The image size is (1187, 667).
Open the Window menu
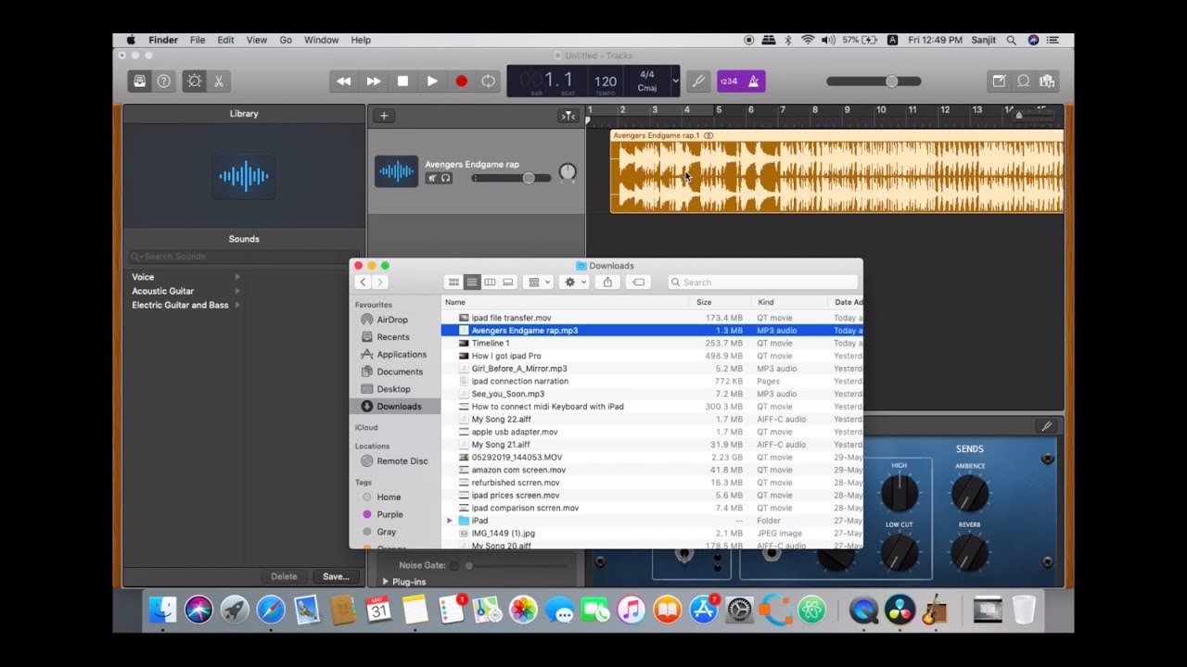pyautogui.click(x=322, y=40)
